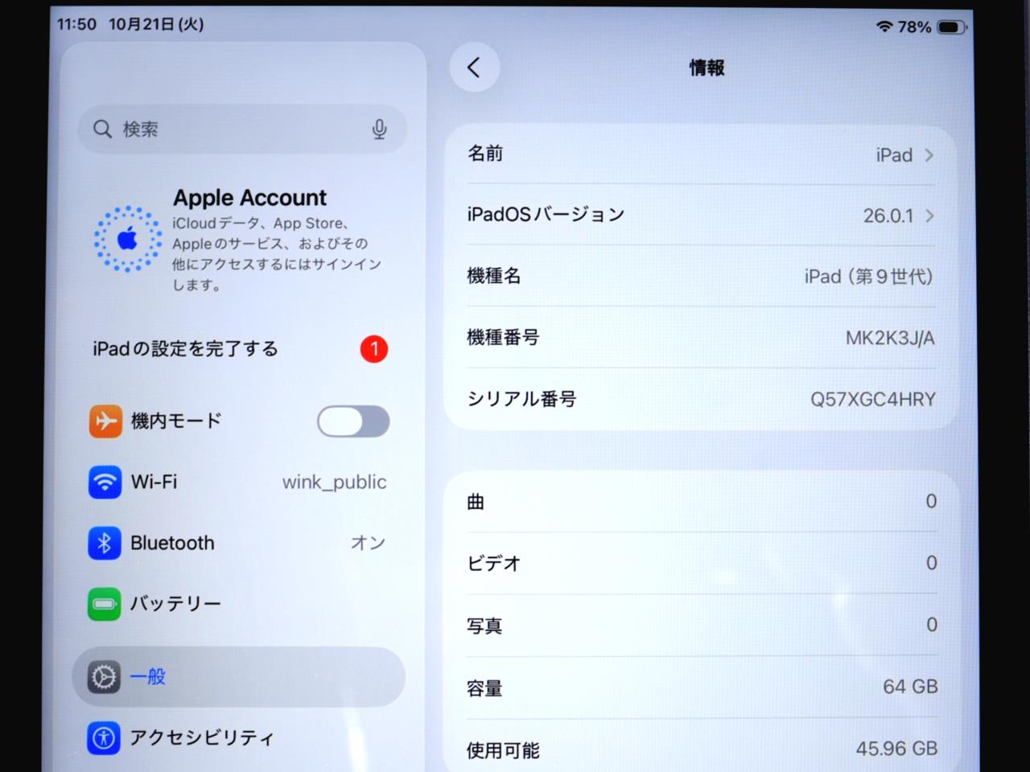
Task: Open アクセシビリティ settings entry
Action: coord(202,737)
